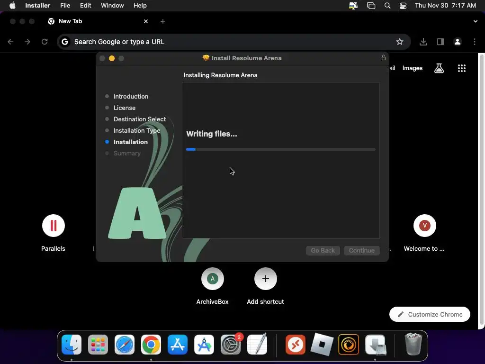Open the Installer application menu

[x=38, y=6]
